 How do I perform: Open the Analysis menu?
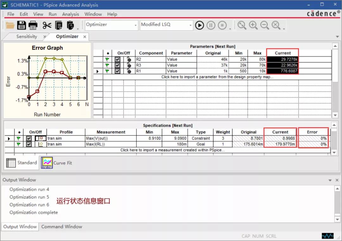point(70,14)
